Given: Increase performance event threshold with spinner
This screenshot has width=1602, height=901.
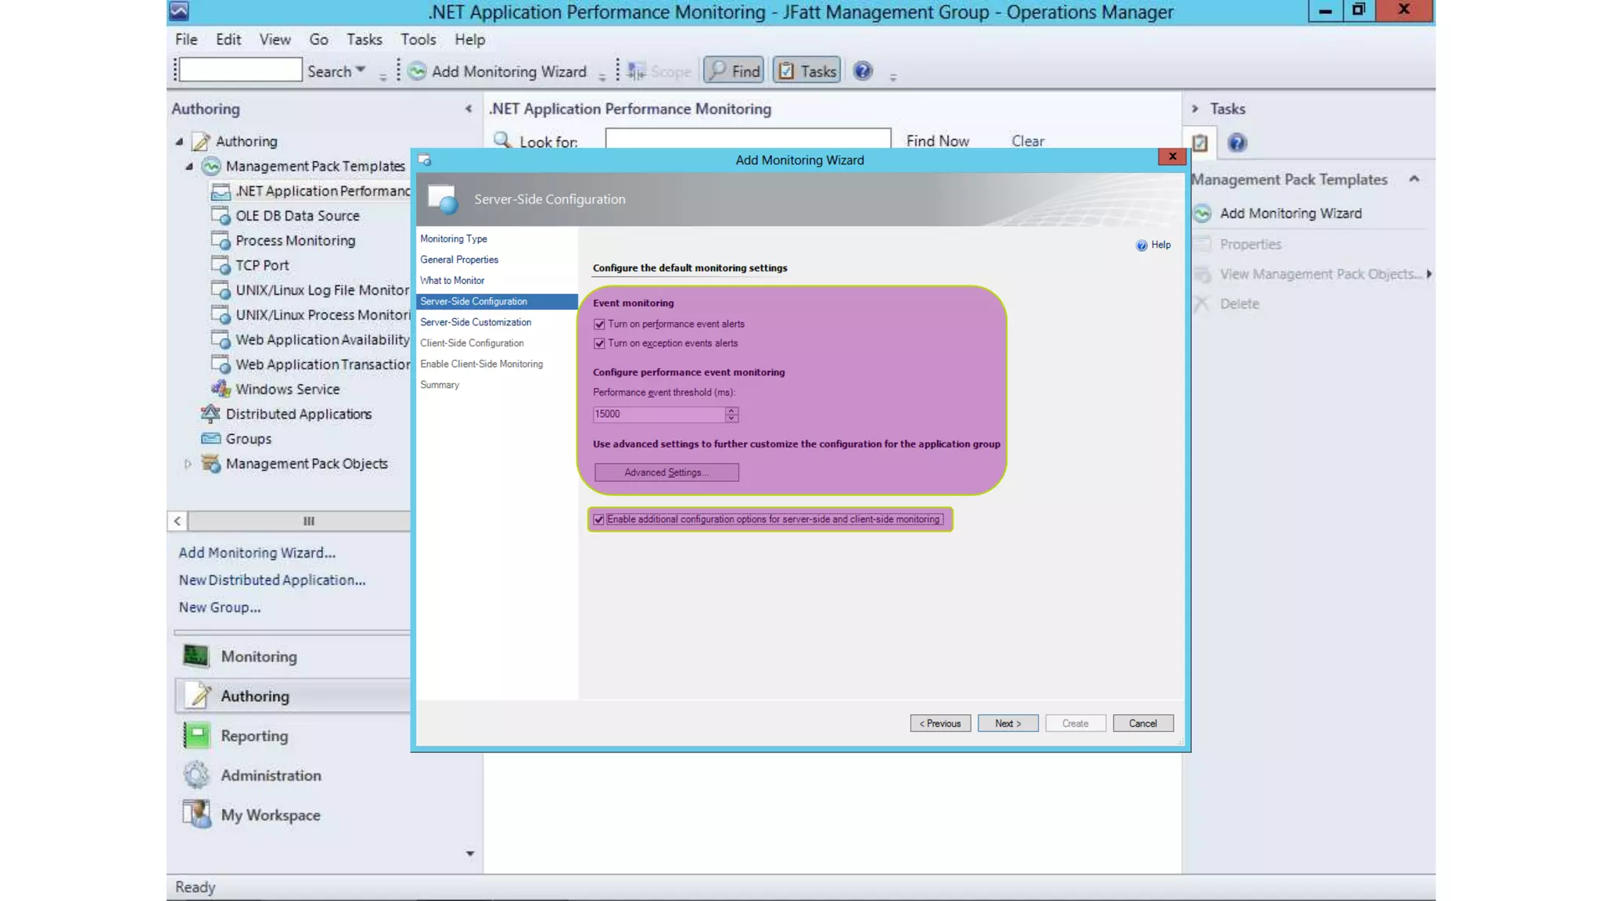Looking at the screenshot, I should coord(731,410).
